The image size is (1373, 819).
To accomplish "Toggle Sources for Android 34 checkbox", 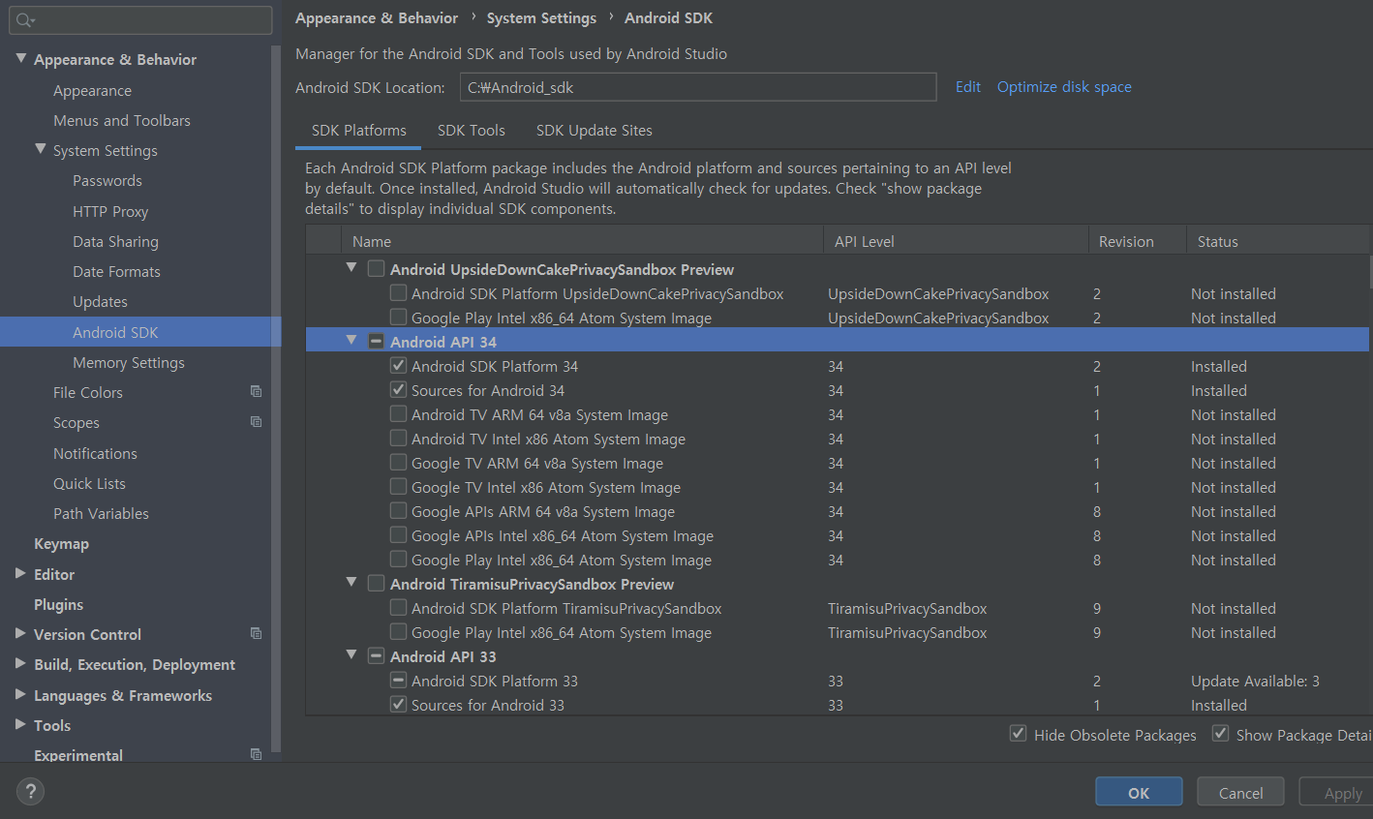I will point(398,389).
